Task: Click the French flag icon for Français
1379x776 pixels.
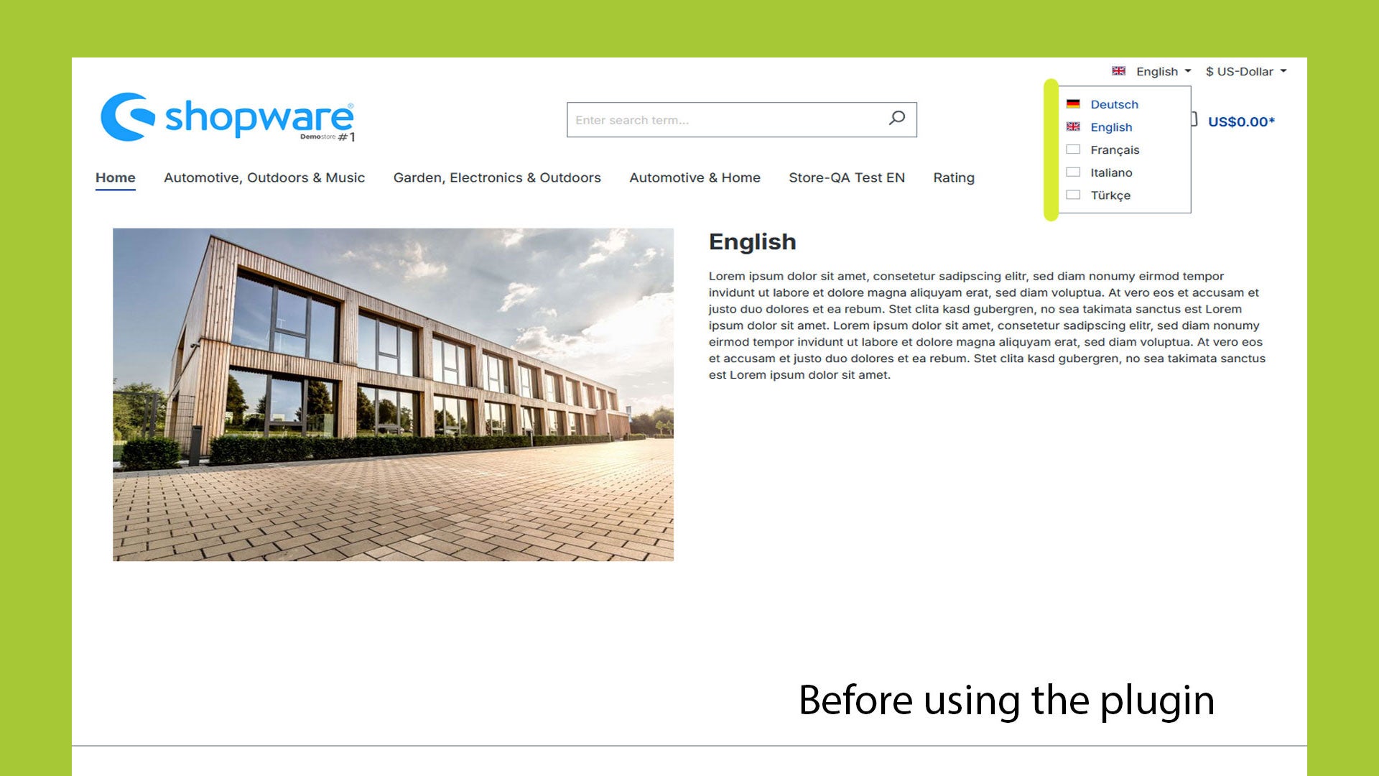Action: coord(1073,149)
